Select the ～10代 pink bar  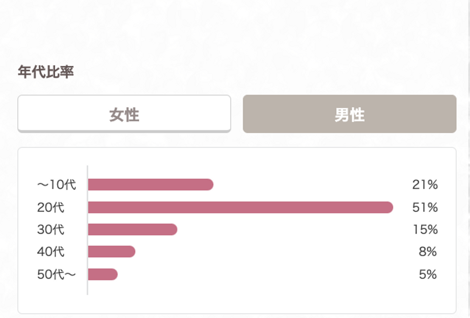[x=150, y=185]
